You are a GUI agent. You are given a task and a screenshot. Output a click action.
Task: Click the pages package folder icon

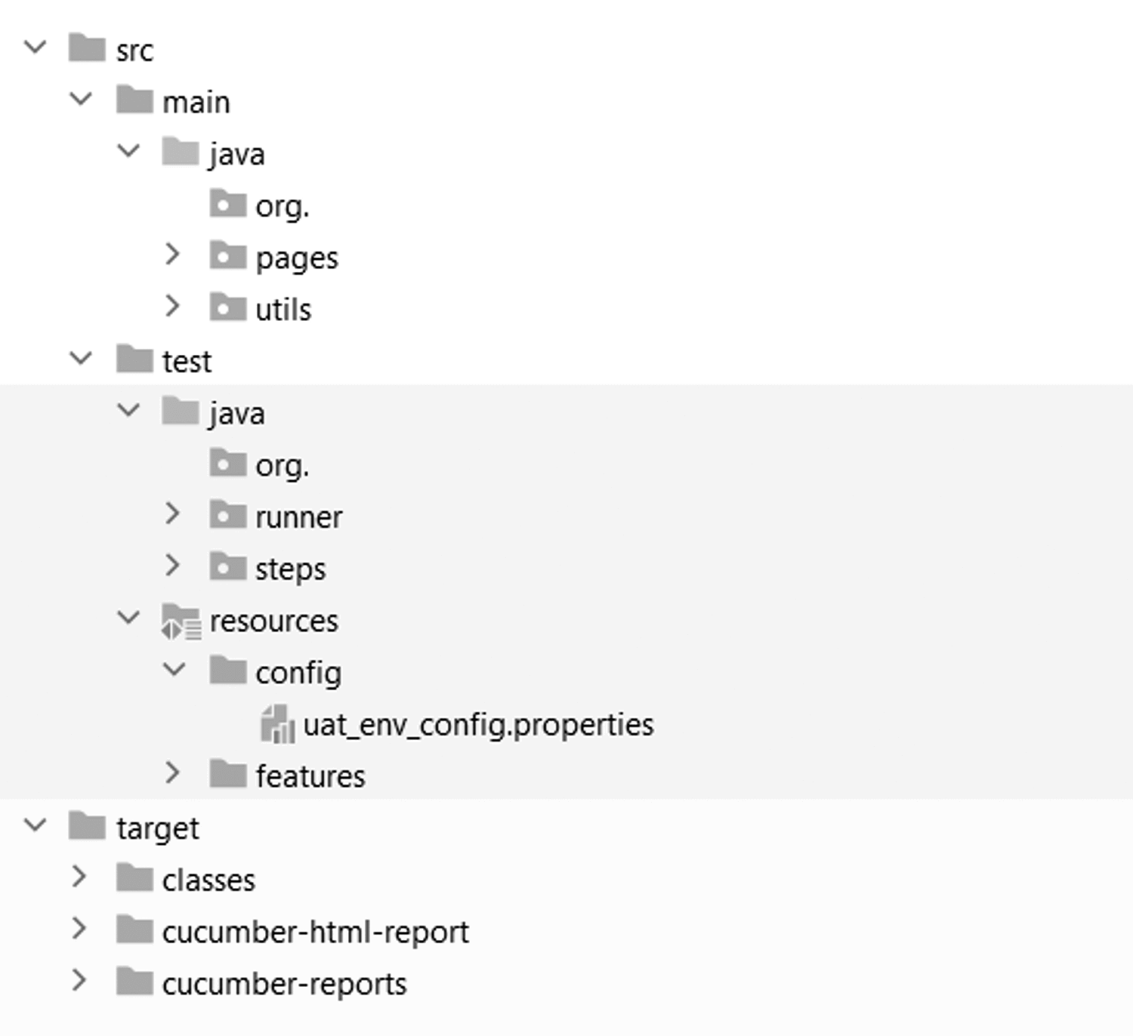click(x=228, y=256)
